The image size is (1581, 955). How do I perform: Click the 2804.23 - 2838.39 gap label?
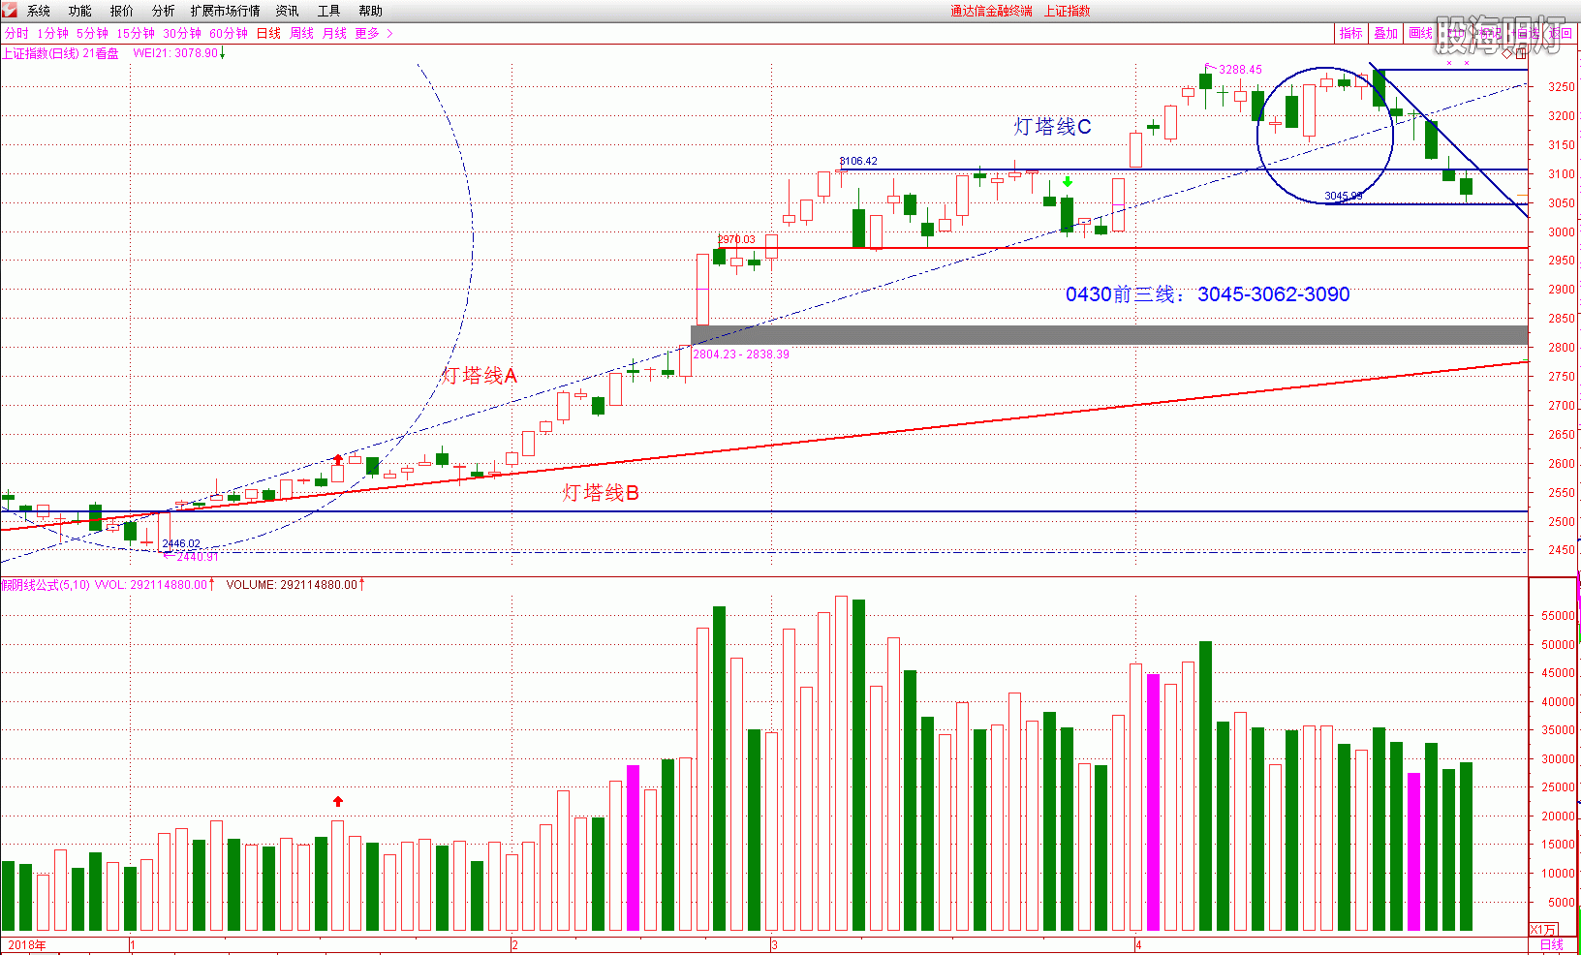[741, 354]
